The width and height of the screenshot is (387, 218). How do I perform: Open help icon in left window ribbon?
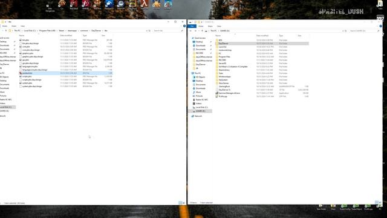184,26
